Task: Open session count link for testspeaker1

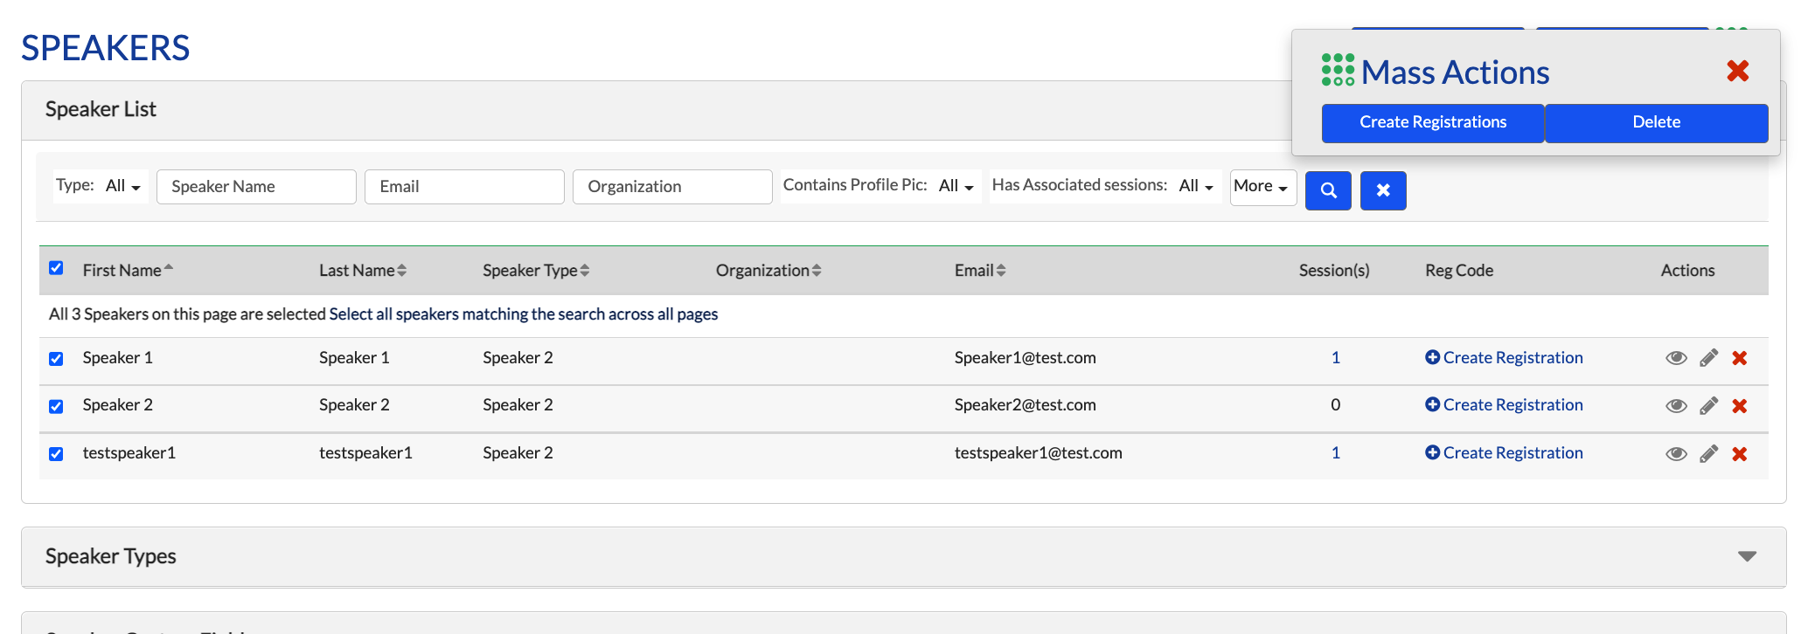Action: coord(1335,453)
